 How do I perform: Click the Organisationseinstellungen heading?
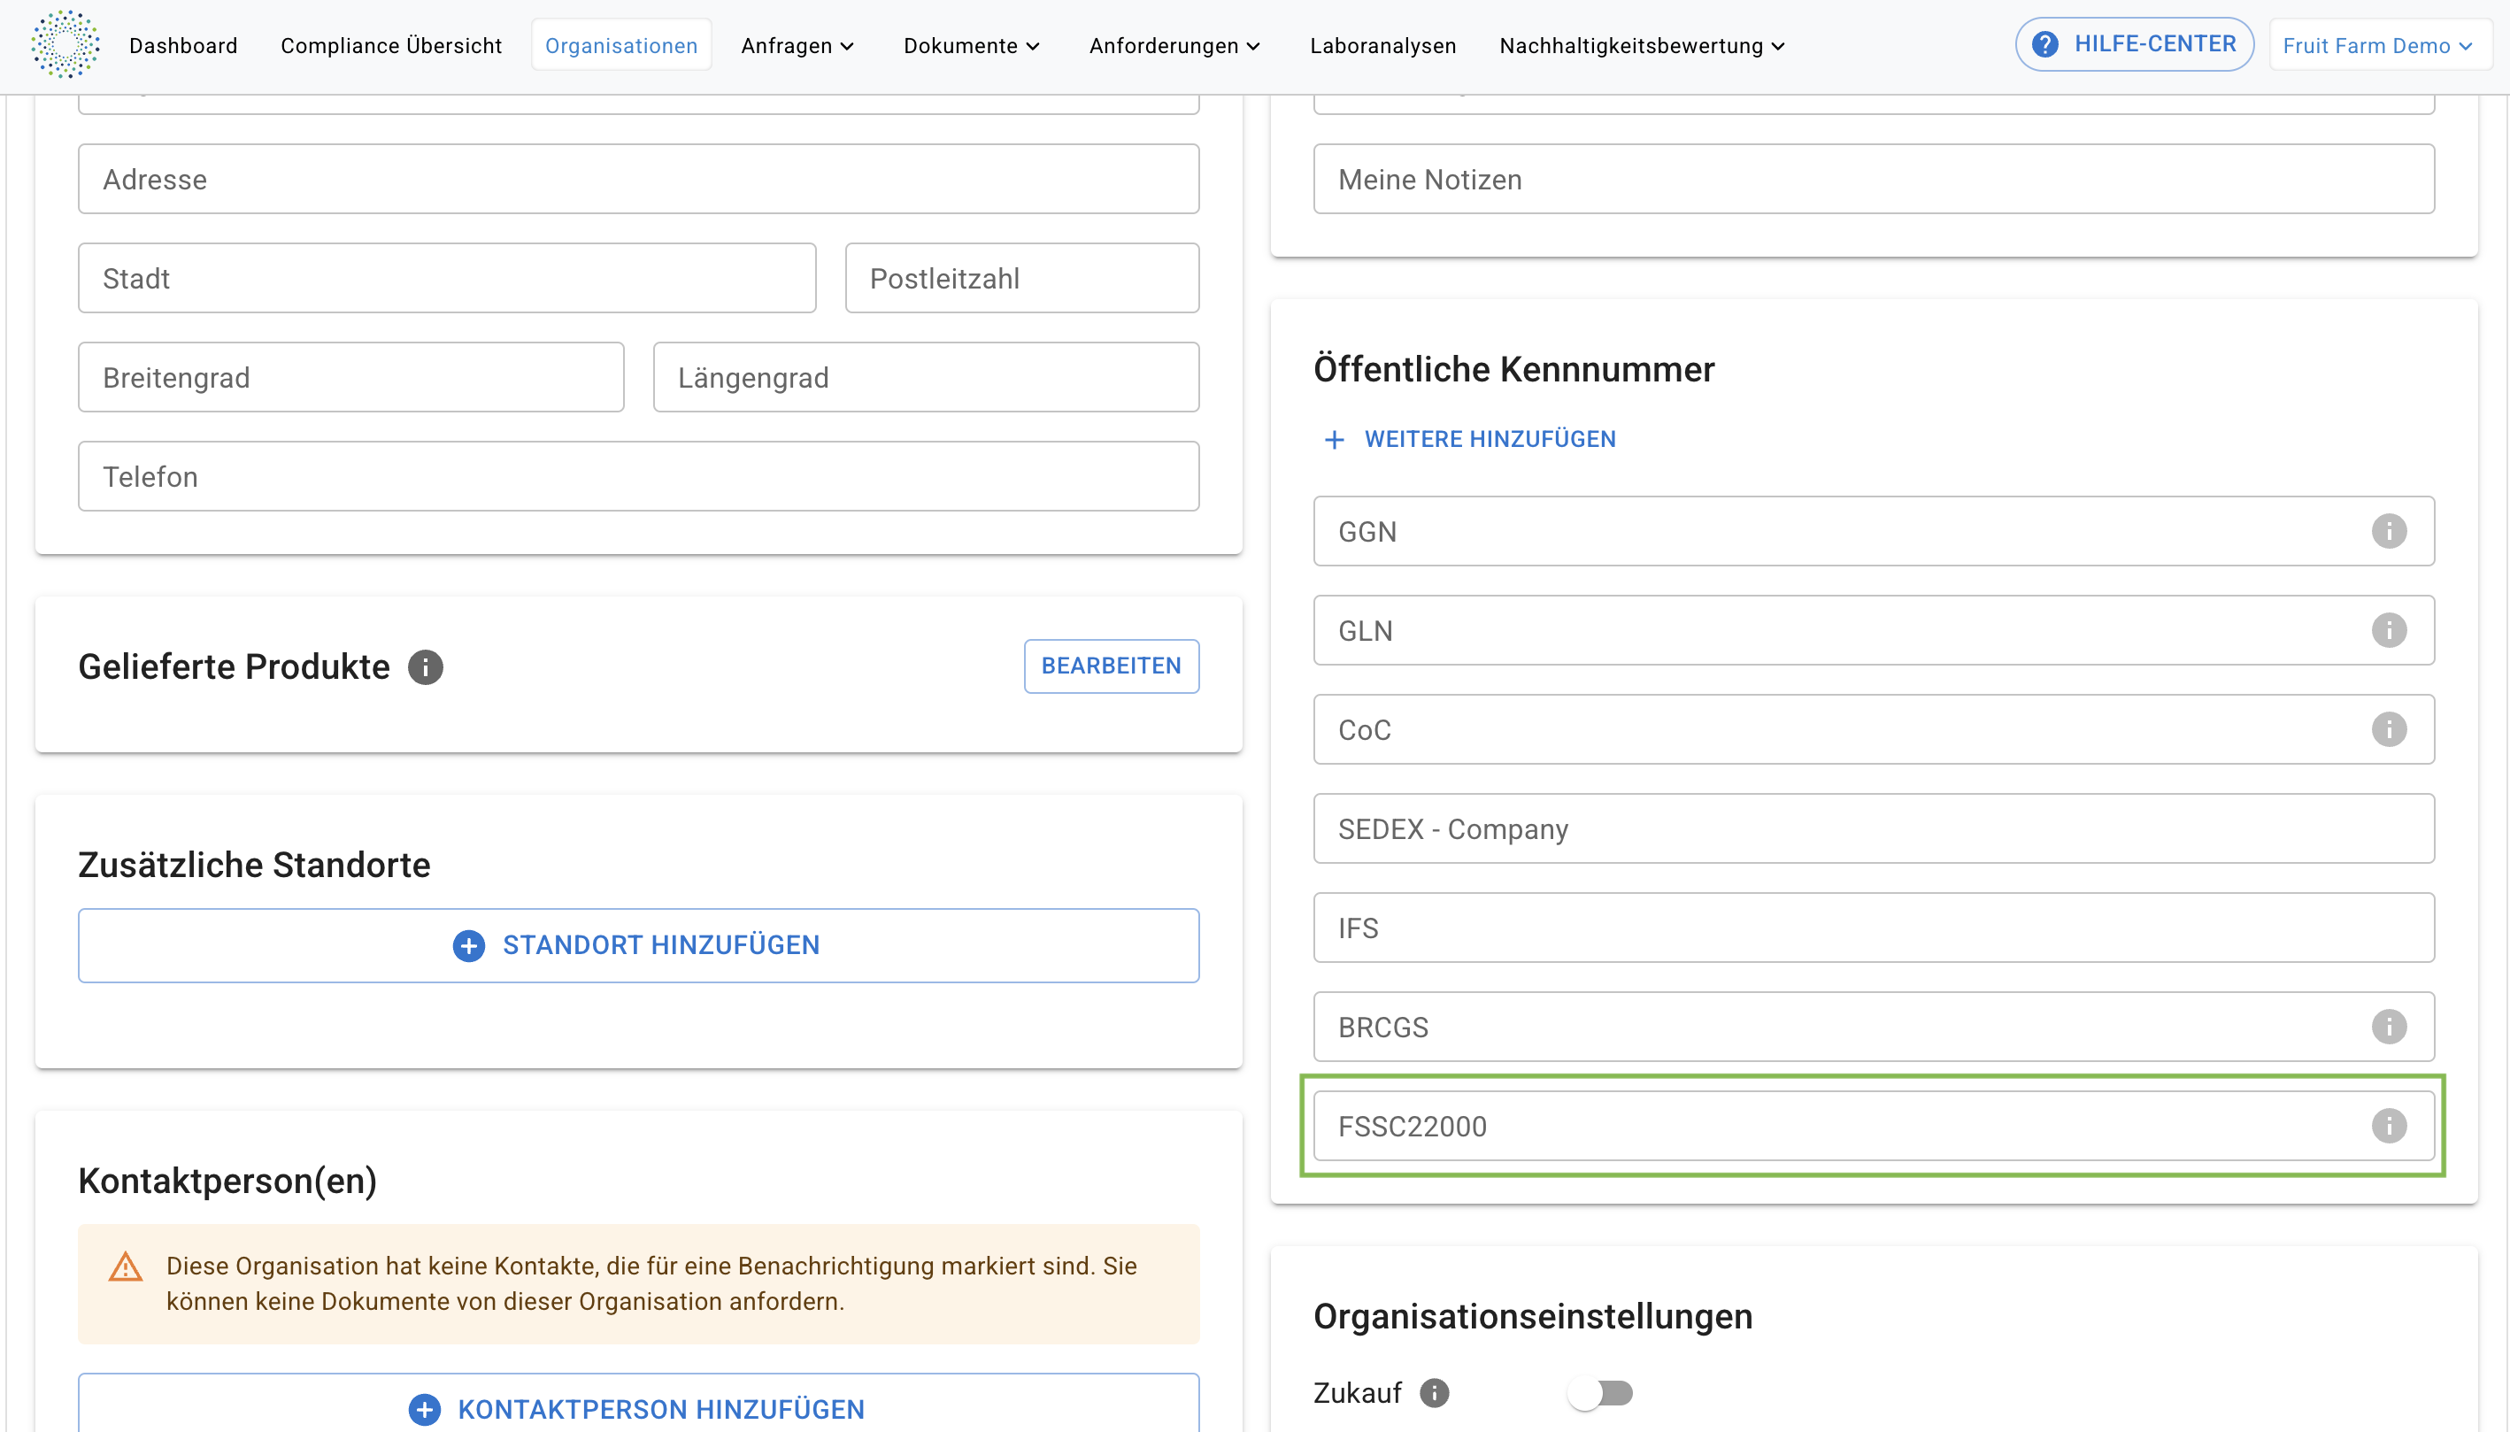pos(1532,1316)
